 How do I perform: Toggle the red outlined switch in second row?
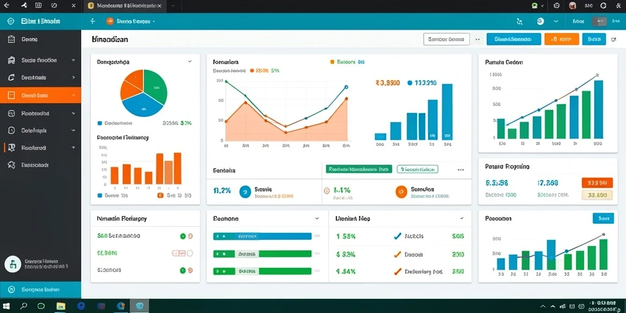[179, 253]
